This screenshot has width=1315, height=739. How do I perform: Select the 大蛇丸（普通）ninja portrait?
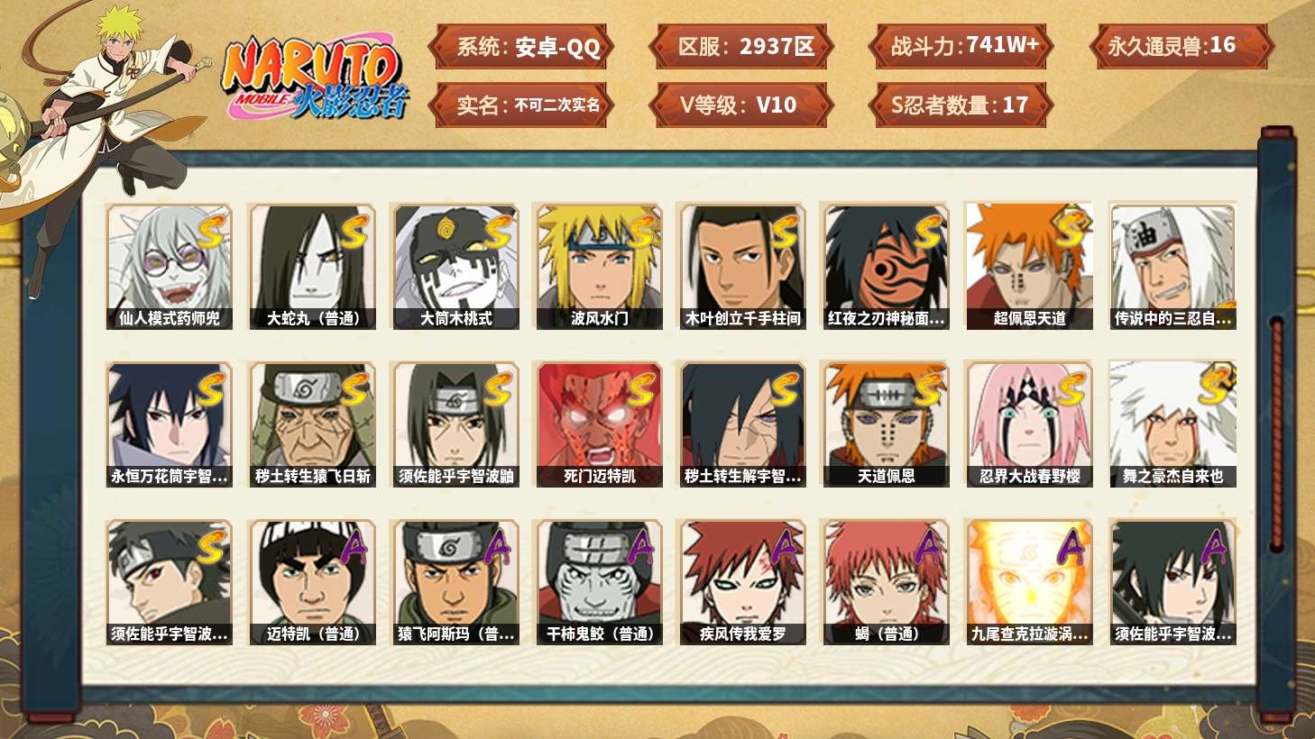point(313,267)
